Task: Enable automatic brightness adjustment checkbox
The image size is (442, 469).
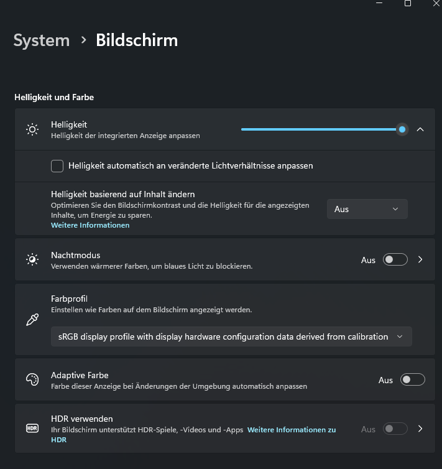Action: tap(57, 166)
